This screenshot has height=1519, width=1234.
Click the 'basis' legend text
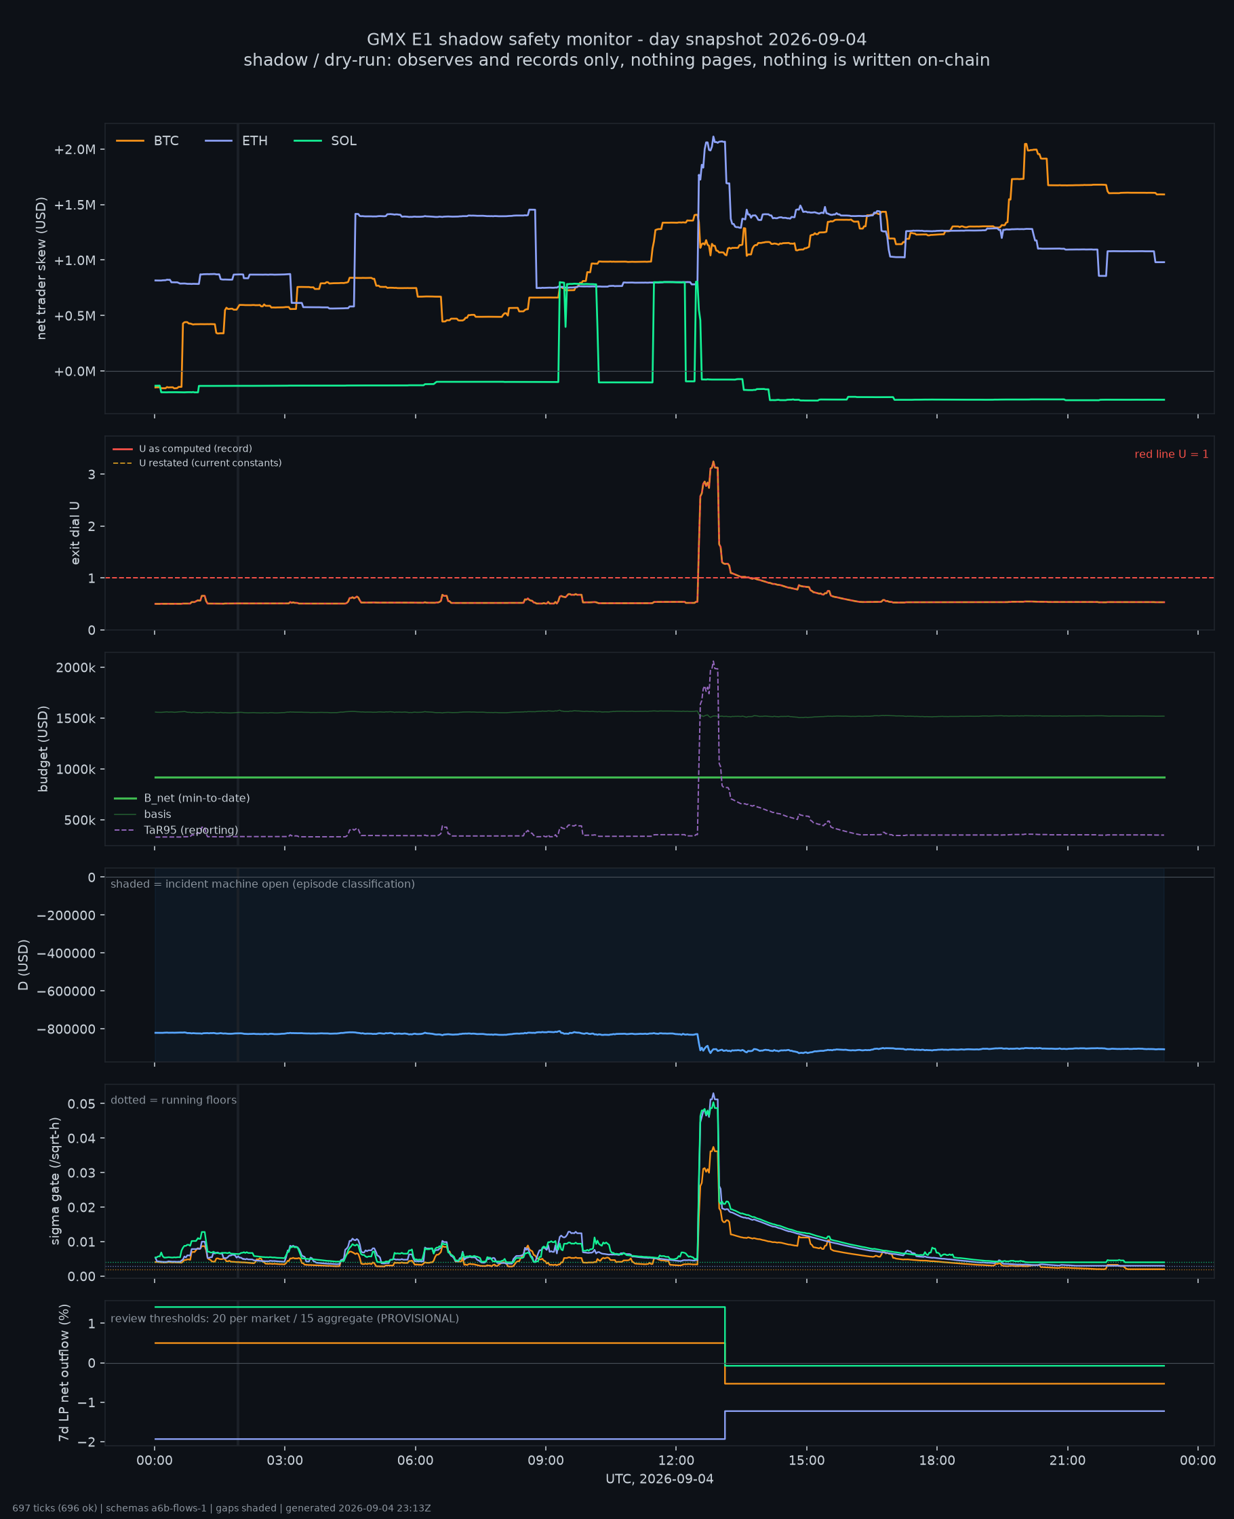click(158, 814)
